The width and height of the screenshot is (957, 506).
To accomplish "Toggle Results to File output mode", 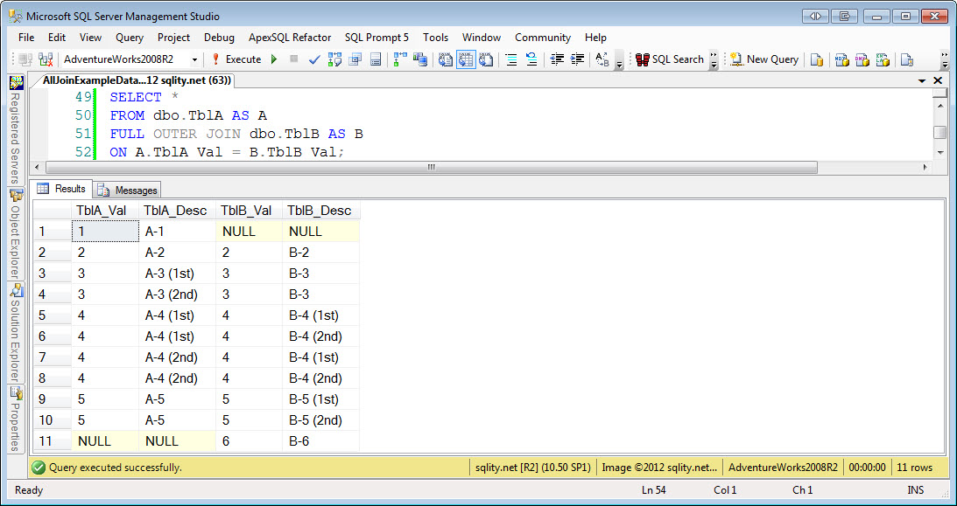I will [486, 59].
